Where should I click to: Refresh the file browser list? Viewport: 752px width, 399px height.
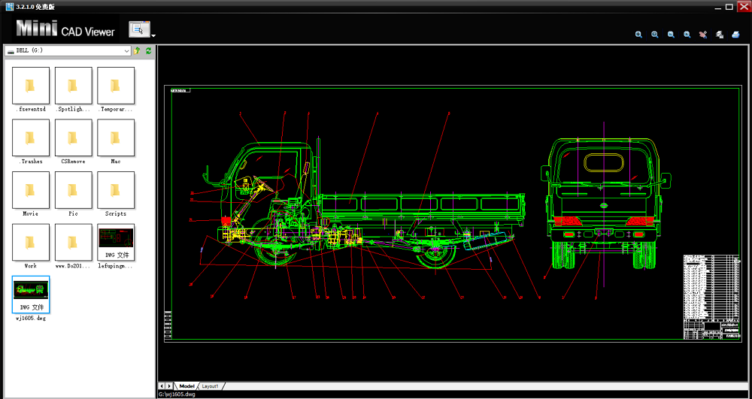(148, 51)
